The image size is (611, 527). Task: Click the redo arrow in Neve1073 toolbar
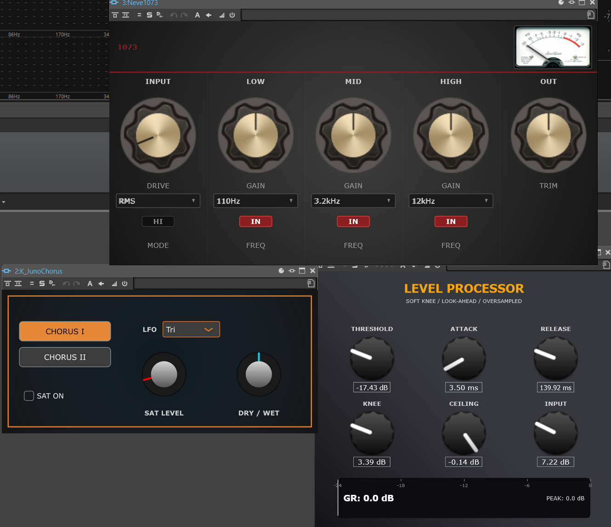pyautogui.click(x=184, y=15)
